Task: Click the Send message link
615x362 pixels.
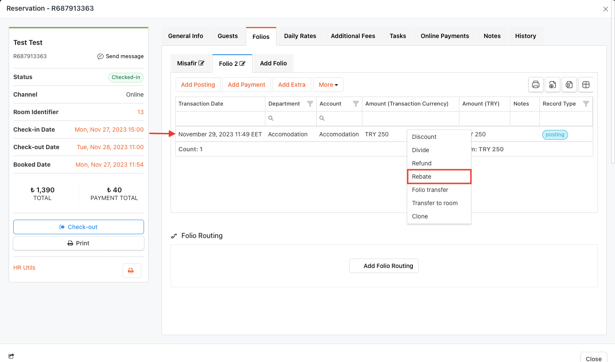Action: click(x=121, y=56)
